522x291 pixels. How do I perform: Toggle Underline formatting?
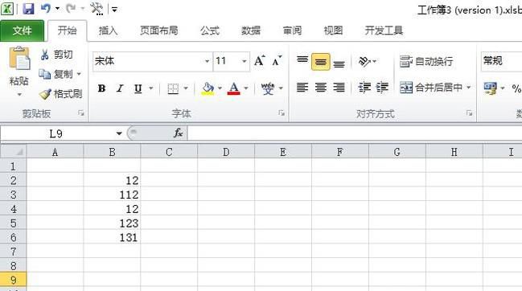pyautogui.click(x=138, y=88)
